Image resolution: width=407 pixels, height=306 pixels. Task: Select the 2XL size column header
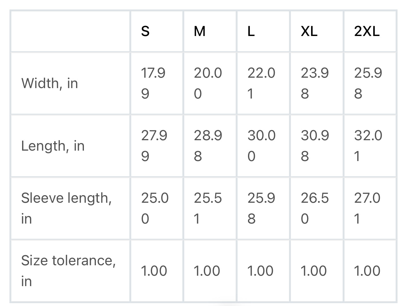point(367,31)
